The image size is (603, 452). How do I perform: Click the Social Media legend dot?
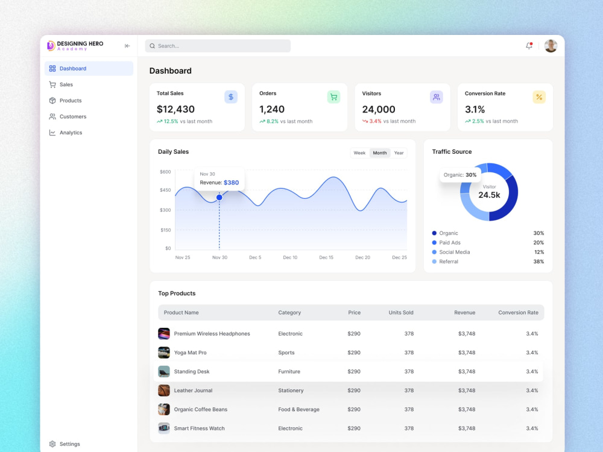434,252
